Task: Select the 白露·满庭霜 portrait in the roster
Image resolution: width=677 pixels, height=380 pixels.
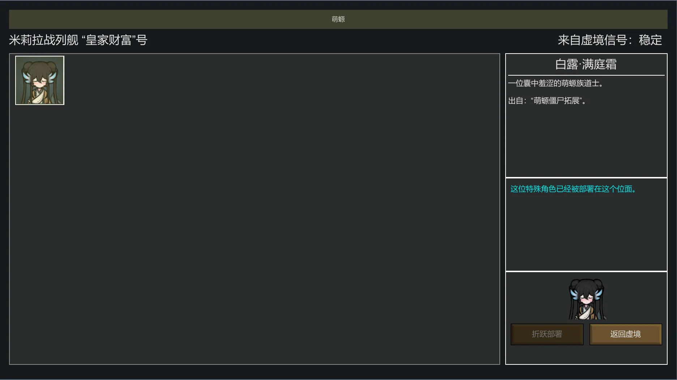Action: click(40, 80)
